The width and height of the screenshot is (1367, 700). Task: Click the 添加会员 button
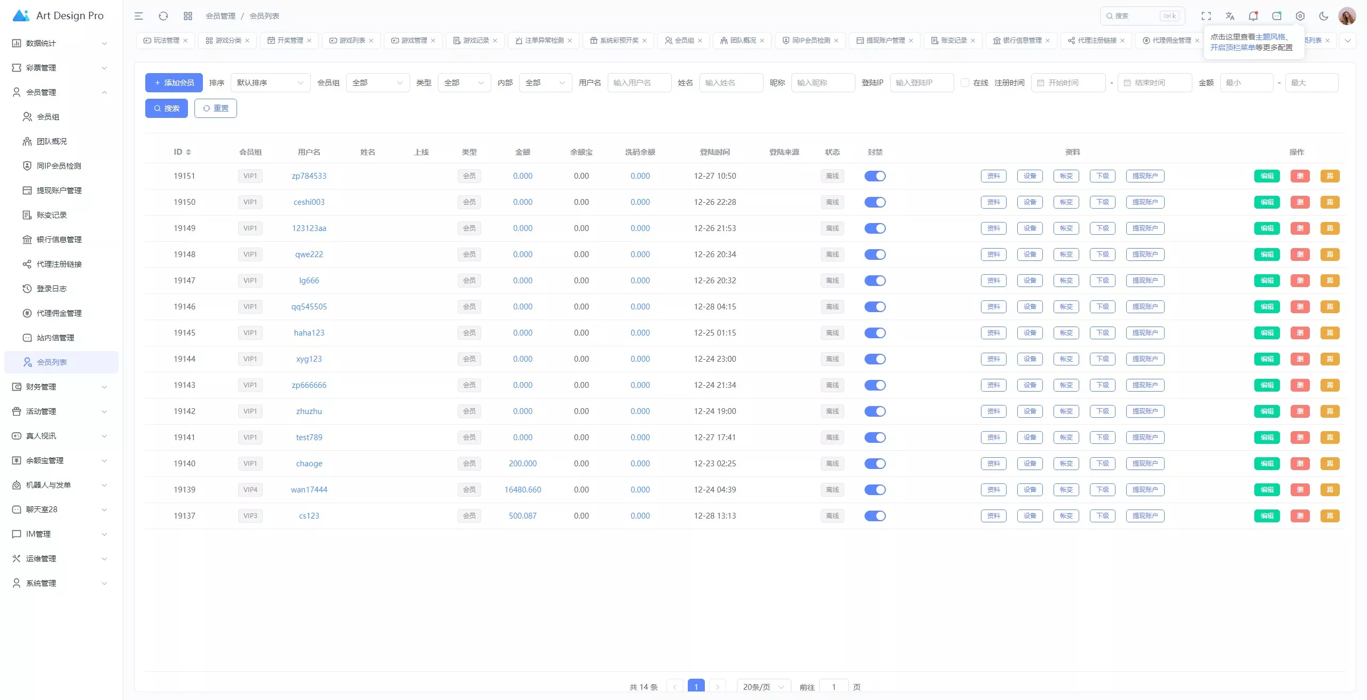pos(174,83)
